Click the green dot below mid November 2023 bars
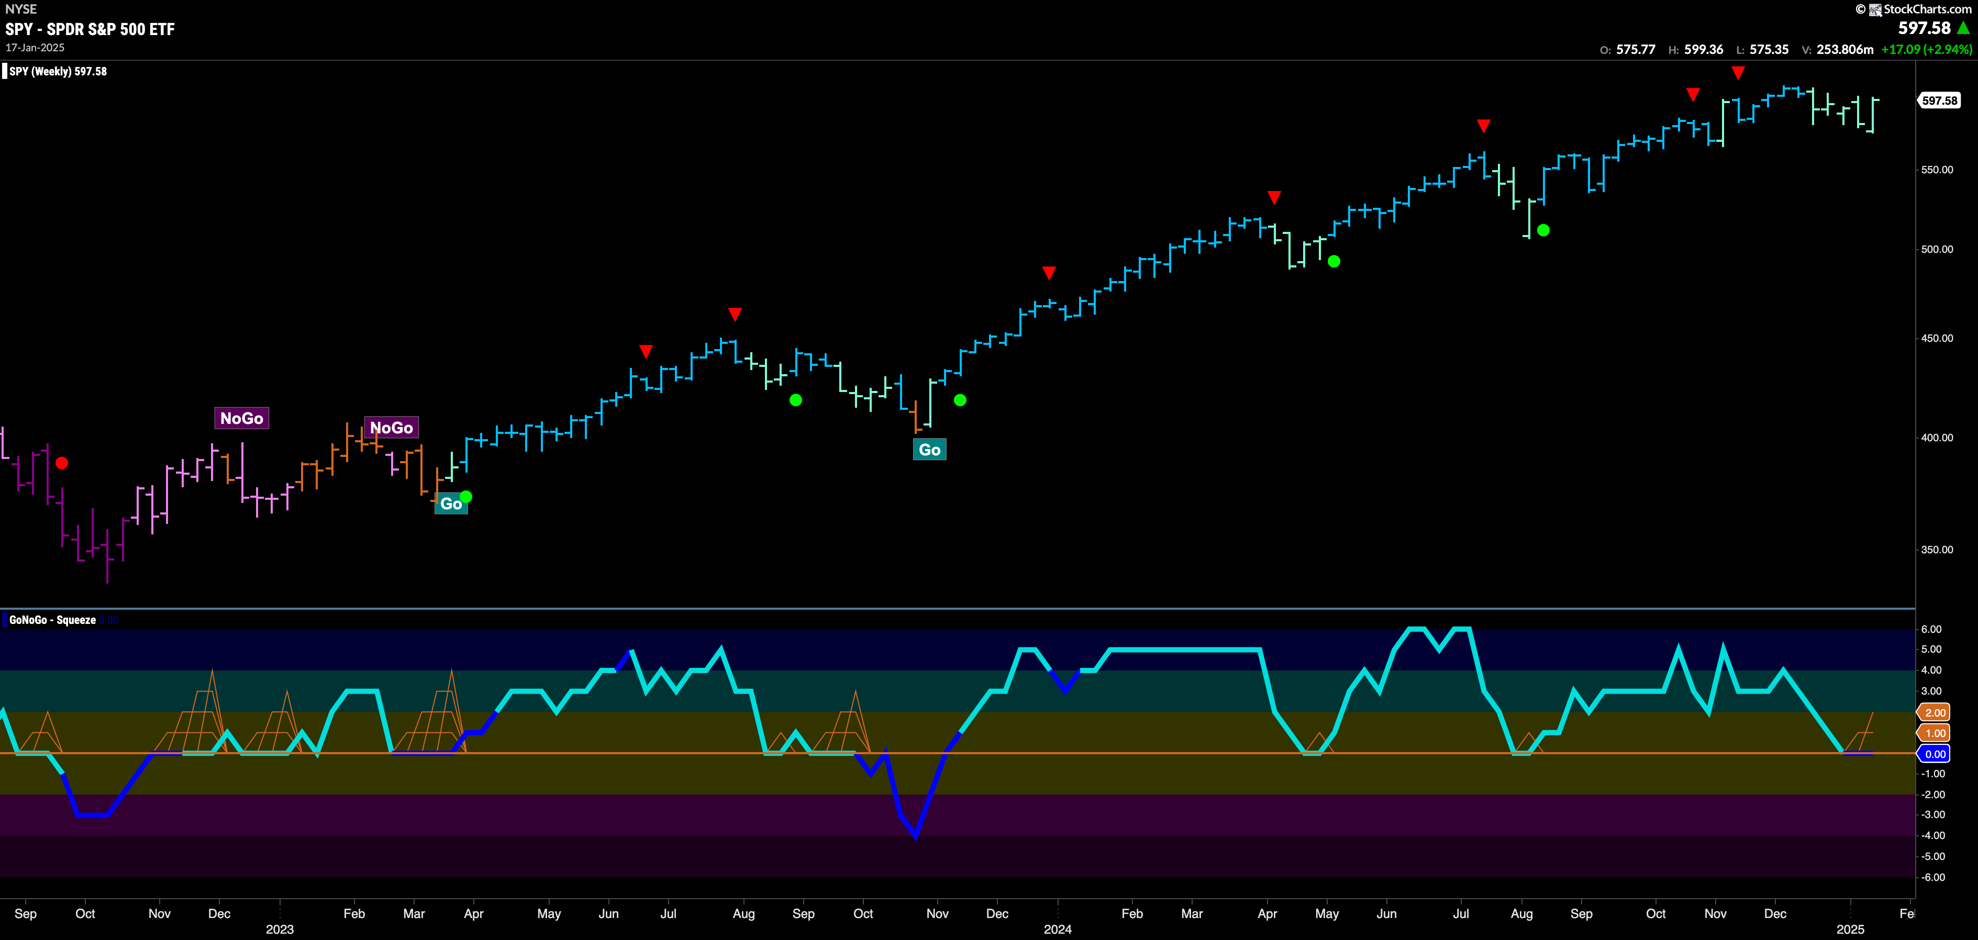This screenshot has width=1978, height=940. (960, 400)
